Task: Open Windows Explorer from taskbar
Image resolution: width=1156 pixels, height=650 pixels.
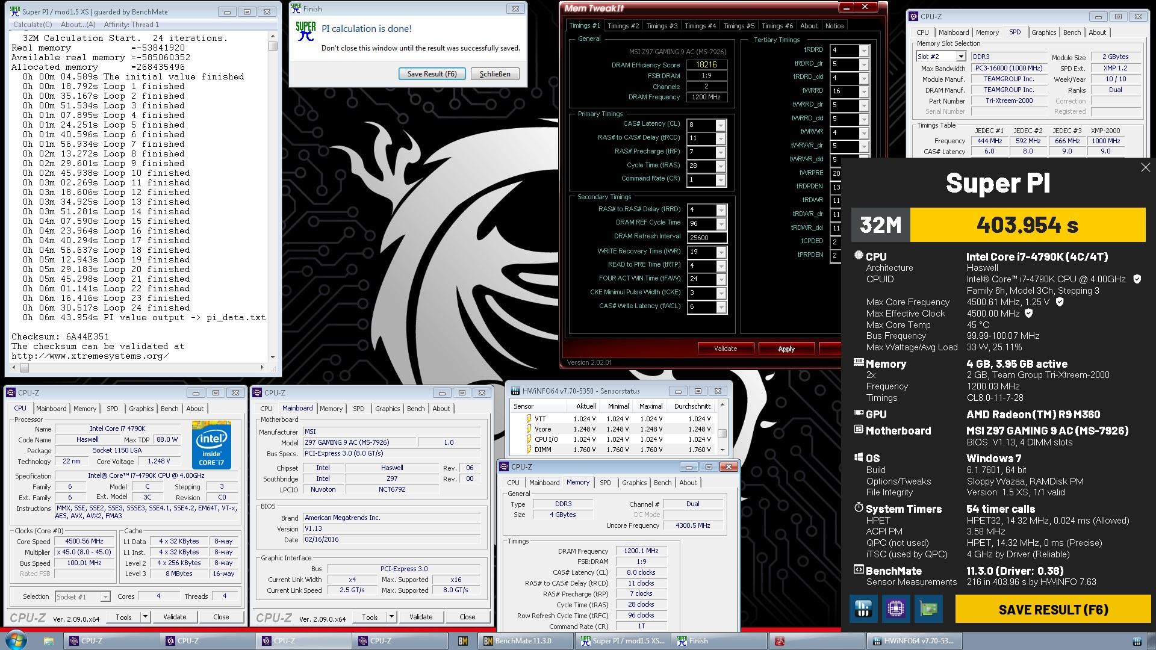Action: click(x=49, y=641)
